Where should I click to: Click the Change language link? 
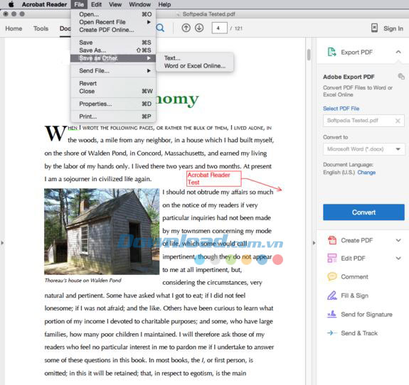[x=366, y=172]
